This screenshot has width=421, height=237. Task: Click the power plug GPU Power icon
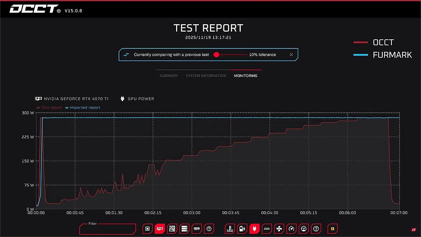click(x=254, y=229)
